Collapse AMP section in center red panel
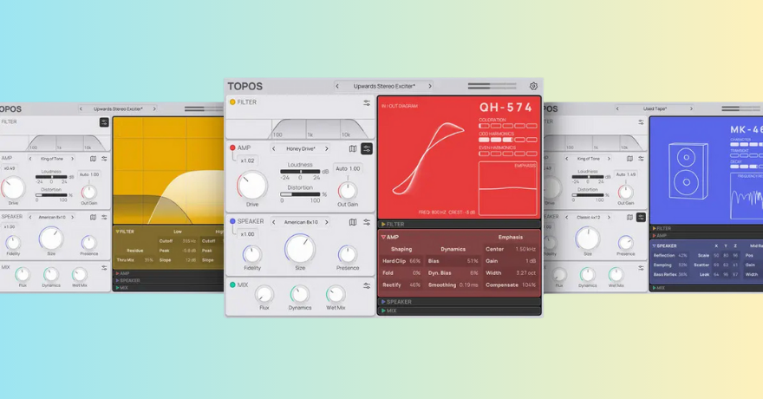This screenshot has width=763, height=399. coord(383,237)
